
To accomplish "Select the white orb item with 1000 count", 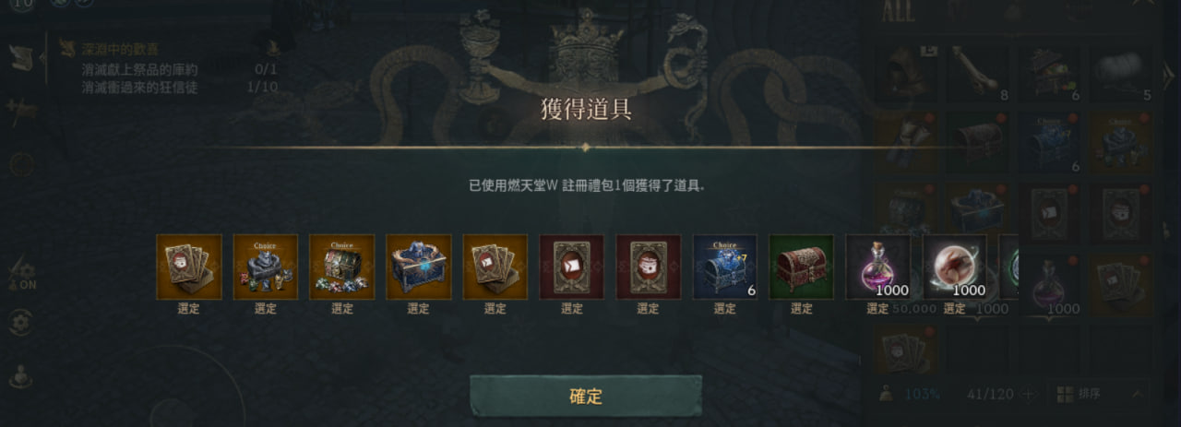I will (x=955, y=267).
